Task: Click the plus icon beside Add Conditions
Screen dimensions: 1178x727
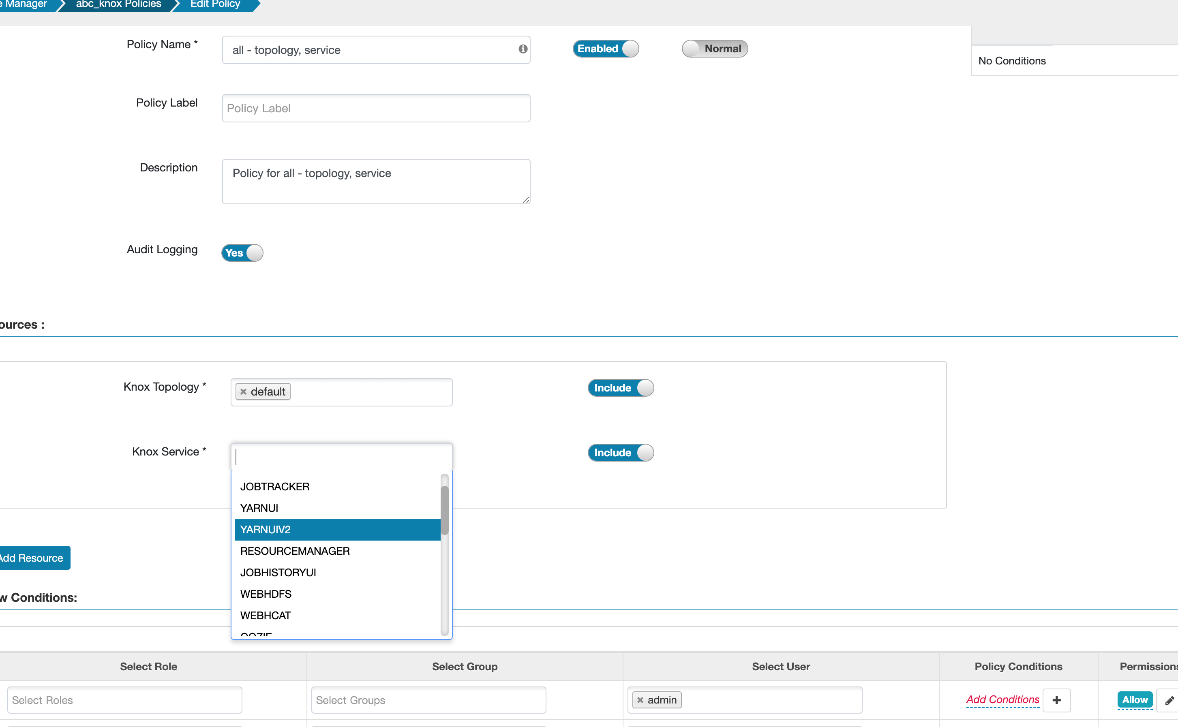Action: [1056, 700]
